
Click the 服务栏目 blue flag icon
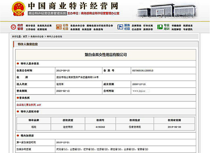point(120,27)
